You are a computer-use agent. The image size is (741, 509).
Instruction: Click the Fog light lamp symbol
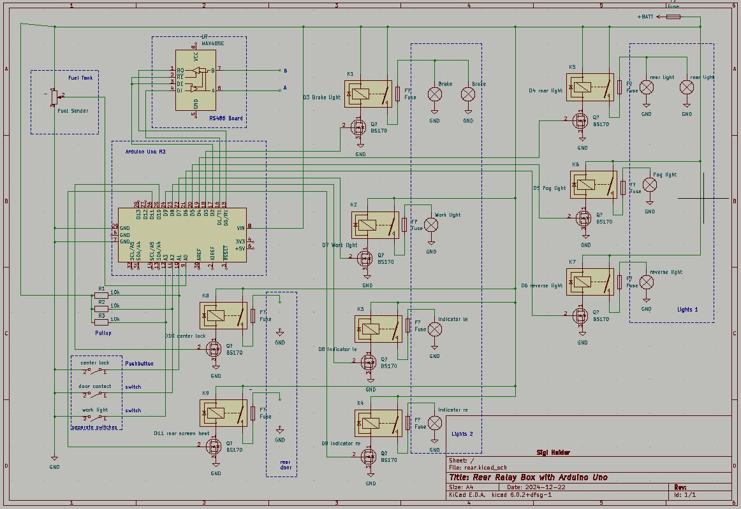(649, 185)
